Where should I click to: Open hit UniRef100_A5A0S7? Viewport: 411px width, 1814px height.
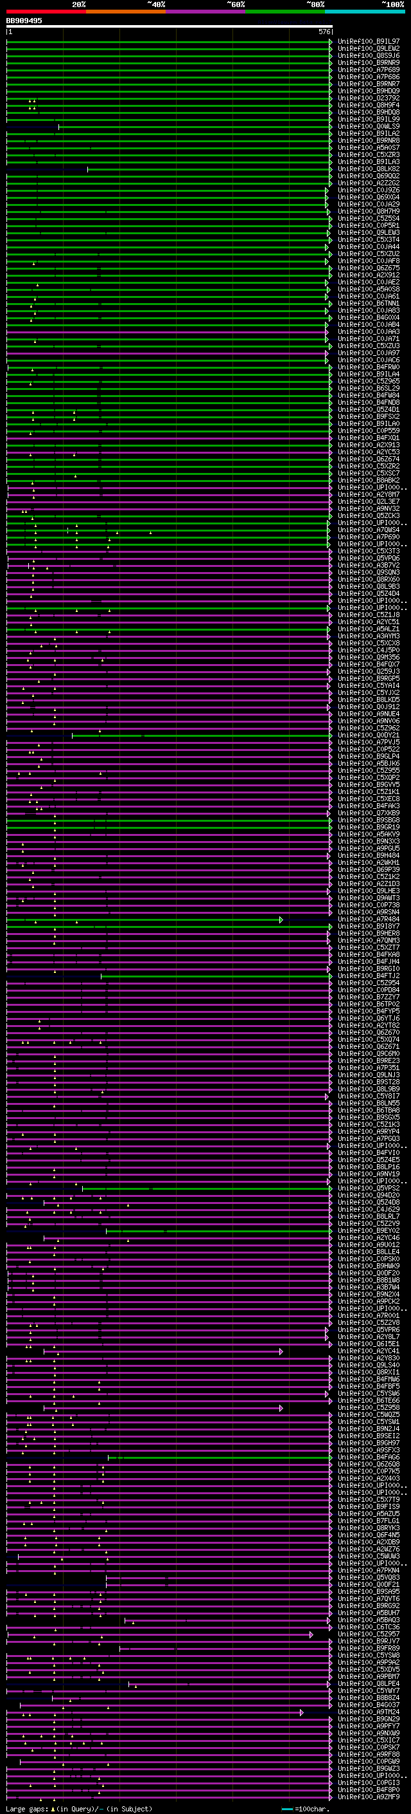369,148
